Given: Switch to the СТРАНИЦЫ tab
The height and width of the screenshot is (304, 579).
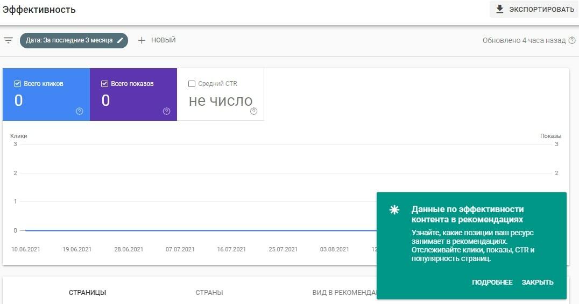Looking at the screenshot, I should [88, 293].
